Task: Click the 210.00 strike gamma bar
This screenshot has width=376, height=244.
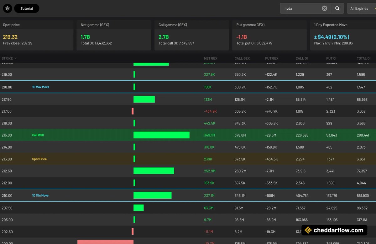Action: (152, 196)
